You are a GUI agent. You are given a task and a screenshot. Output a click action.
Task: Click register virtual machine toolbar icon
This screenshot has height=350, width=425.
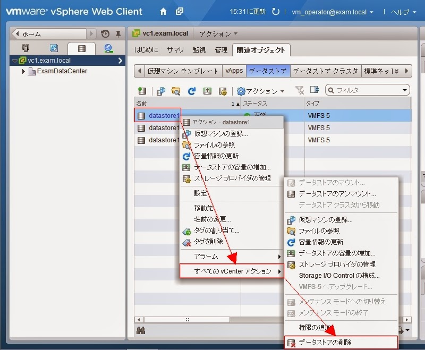(x=161, y=91)
